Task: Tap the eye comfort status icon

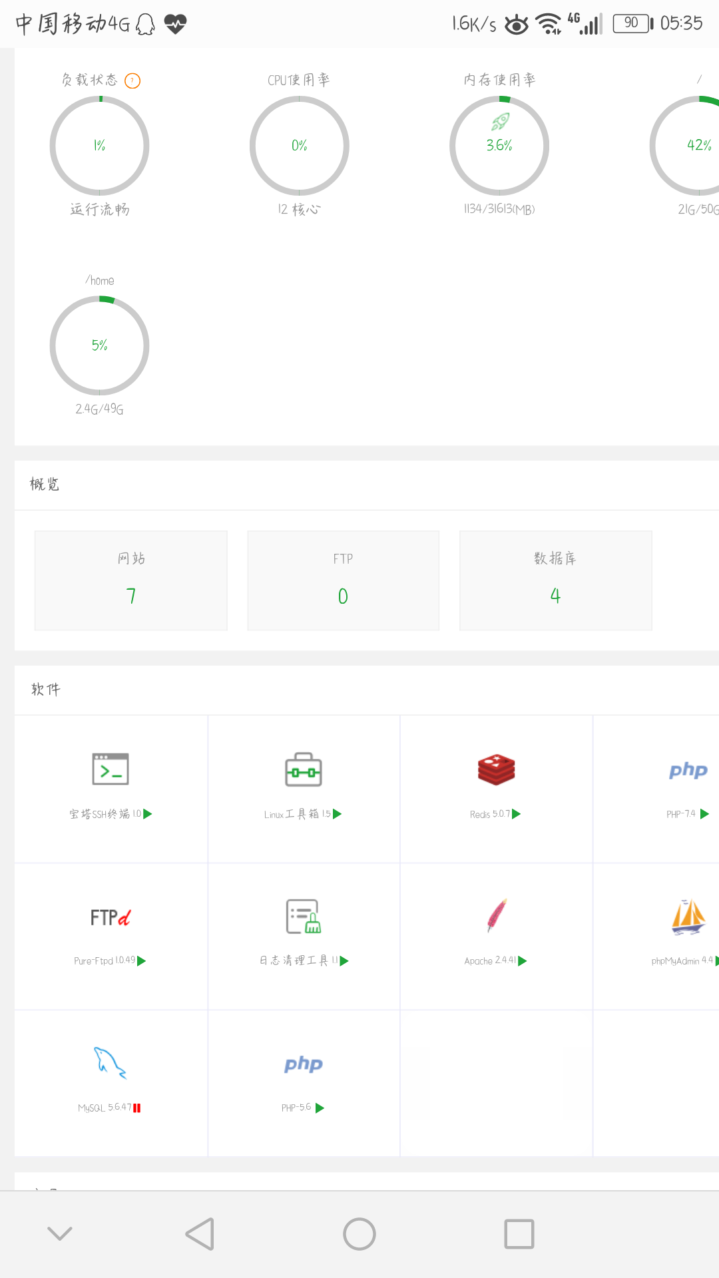Action: (517, 25)
